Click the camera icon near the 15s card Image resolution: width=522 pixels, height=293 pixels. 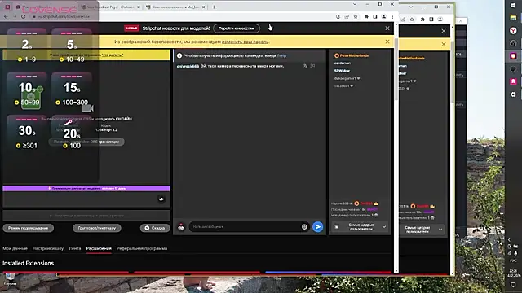coord(88,108)
